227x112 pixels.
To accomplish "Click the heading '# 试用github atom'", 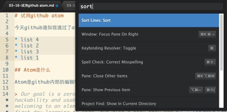I will tap(39, 16).
